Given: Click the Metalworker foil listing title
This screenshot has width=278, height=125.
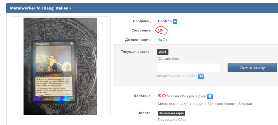Looking at the screenshot, I should pyautogui.click(x=40, y=8).
